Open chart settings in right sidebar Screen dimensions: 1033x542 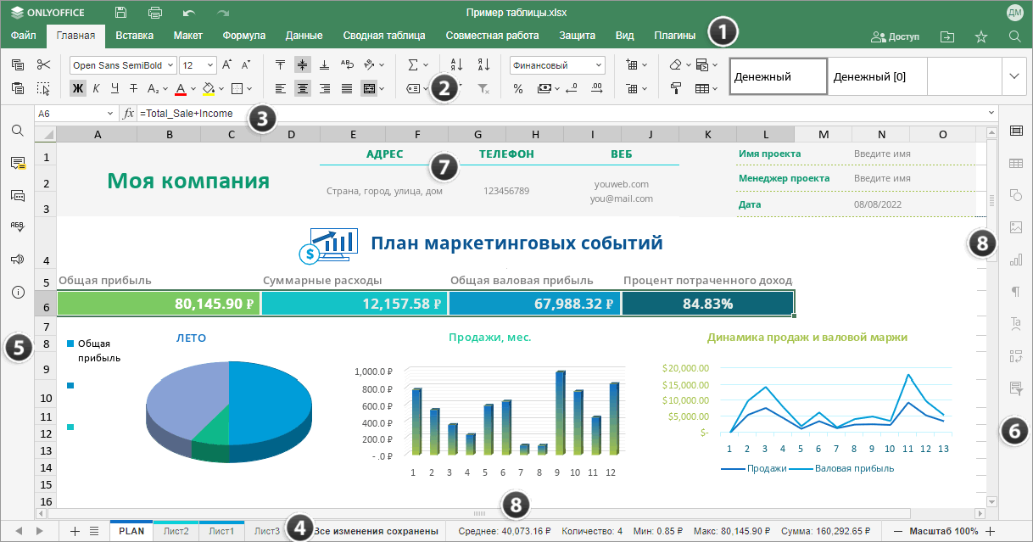coord(1016,260)
